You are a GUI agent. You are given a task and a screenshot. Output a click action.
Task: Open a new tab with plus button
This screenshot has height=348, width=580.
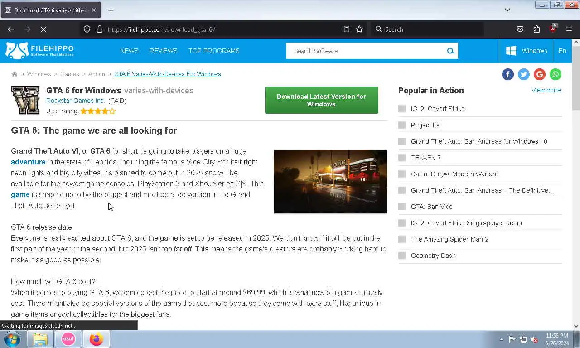click(x=111, y=10)
